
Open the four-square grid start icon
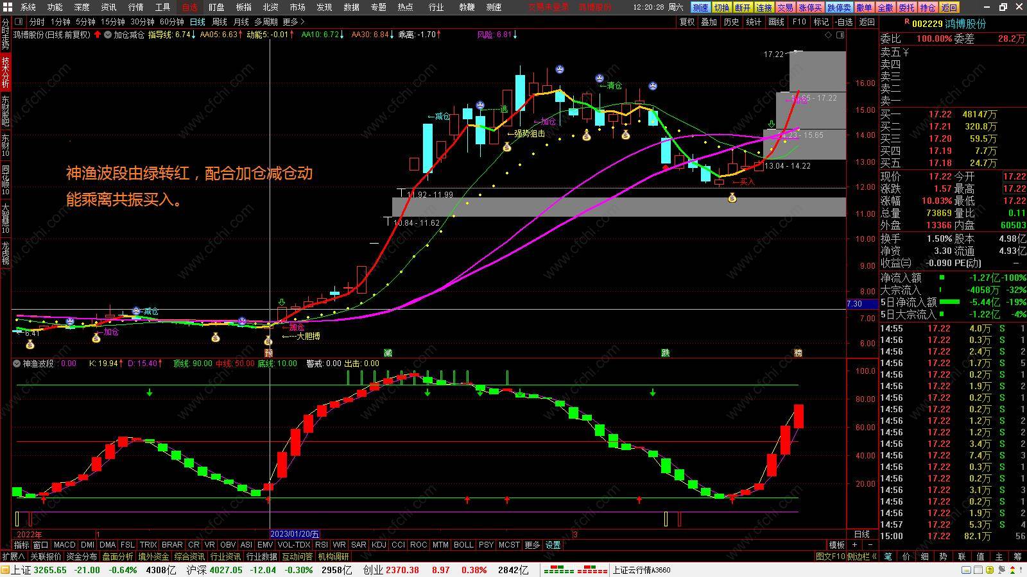click(x=6, y=7)
